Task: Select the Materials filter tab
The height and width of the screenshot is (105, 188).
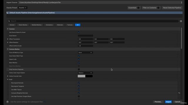Action: (x=60, y=25)
